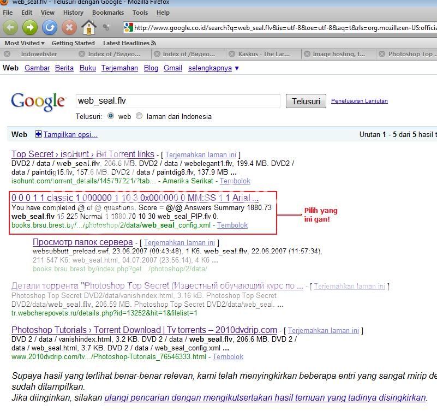
Task: Open the Buku link
Action: pyautogui.click(x=87, y=68)
